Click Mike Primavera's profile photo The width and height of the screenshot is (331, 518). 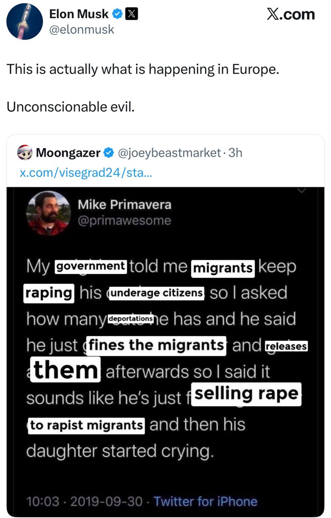[x=48, y=213]
